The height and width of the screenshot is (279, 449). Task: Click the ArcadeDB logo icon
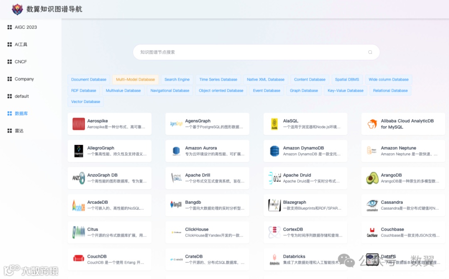(x=79, y=205)
